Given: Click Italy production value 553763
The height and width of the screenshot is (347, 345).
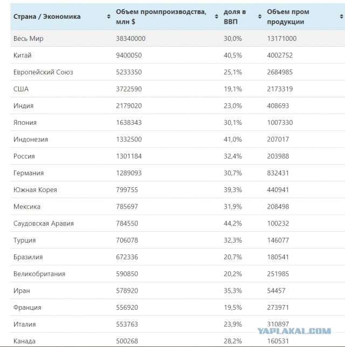Looking at the screenshot, I should [x=127, y=324].
